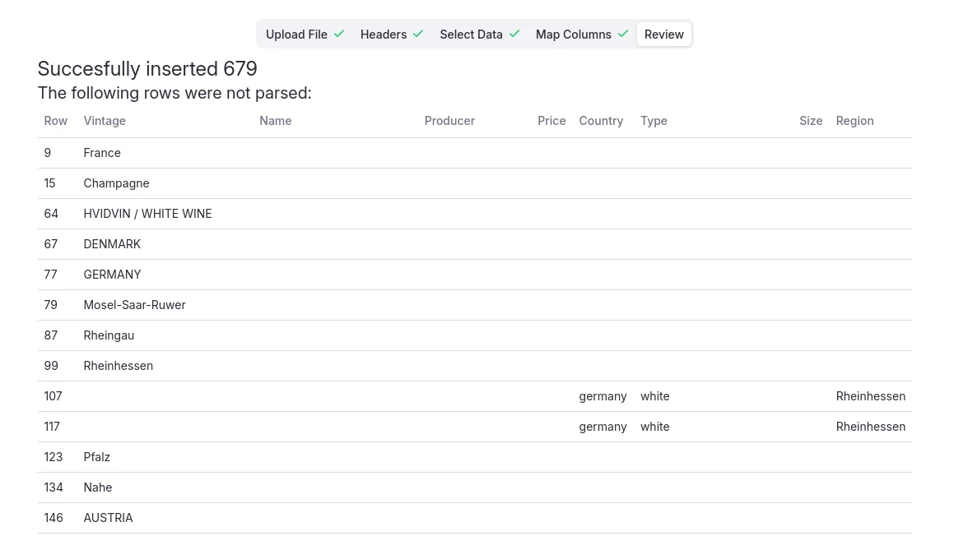
Task: Click the checkmark icon beside Headers step
Action: coord(418,34)
